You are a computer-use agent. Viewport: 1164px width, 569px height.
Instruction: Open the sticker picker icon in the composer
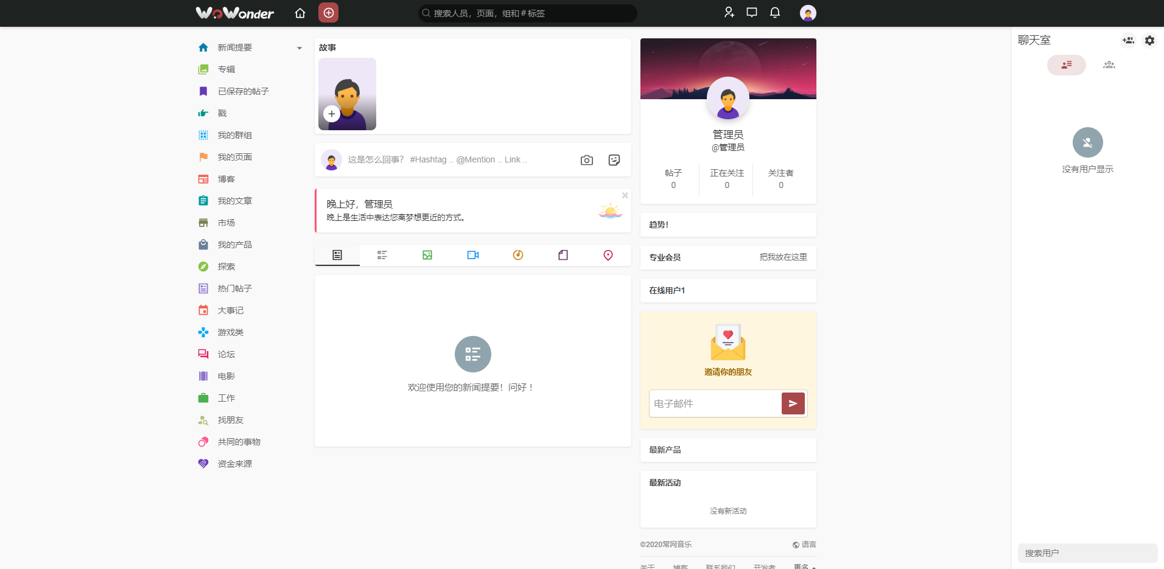tap(614, 159)
